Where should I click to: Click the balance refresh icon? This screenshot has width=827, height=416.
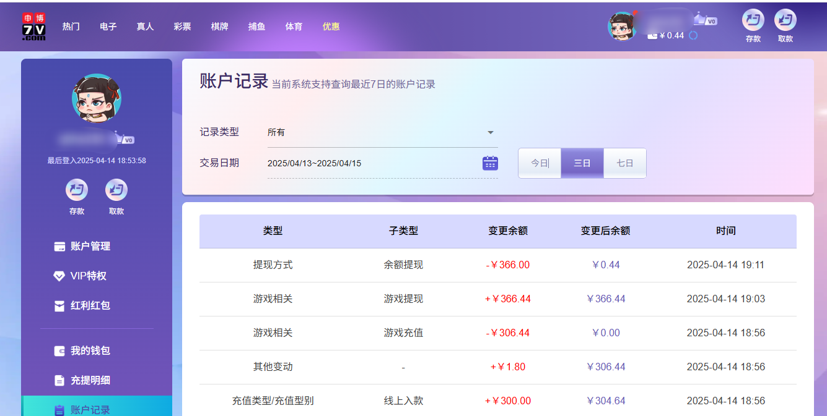(x=693, y=35)
